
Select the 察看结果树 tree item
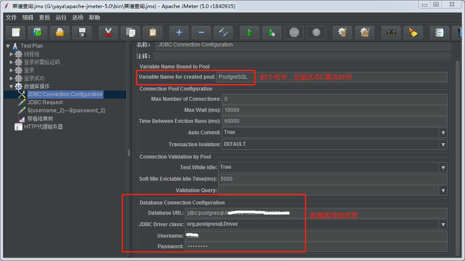(x=40, y=119)
